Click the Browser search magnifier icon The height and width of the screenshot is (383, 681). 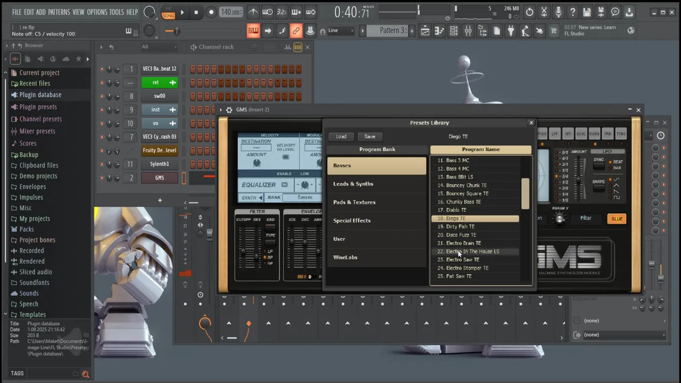(x=85, y=374)
